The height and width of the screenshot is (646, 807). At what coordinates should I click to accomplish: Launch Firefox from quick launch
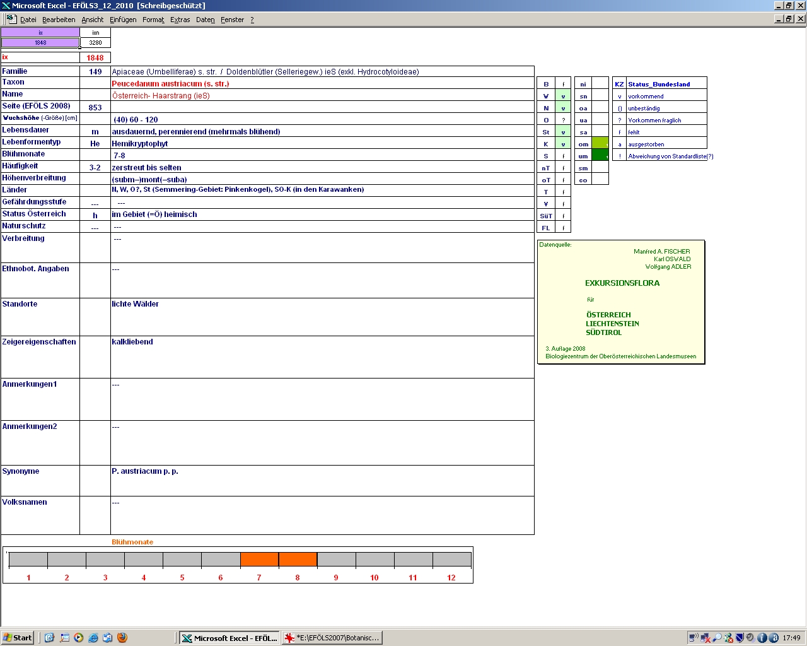[122, 638]
